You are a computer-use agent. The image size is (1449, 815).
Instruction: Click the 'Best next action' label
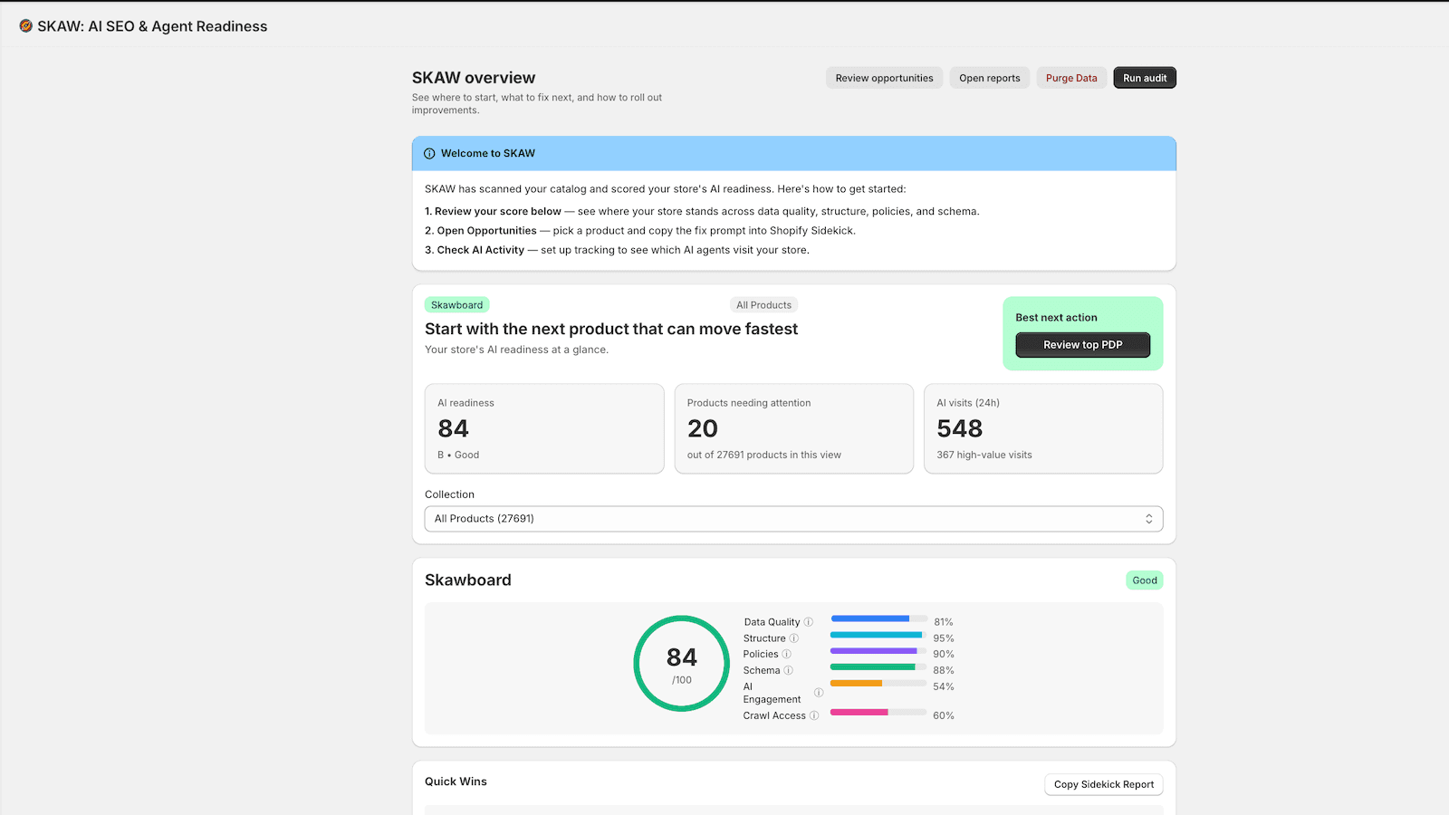tap(1056, 318)
